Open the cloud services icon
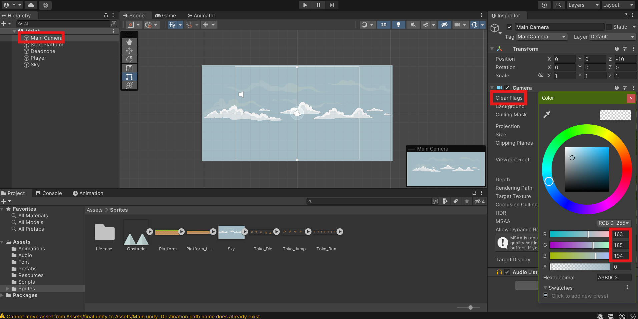The width and height of the screenshot is (638, 319). (x=31, y=5)
